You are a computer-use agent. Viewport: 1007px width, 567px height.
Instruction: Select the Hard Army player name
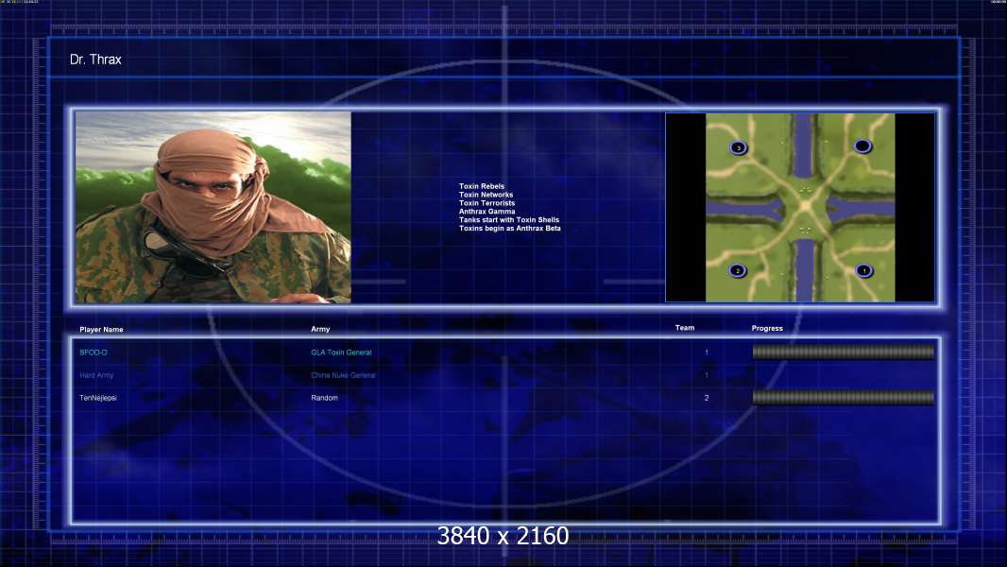96,376
